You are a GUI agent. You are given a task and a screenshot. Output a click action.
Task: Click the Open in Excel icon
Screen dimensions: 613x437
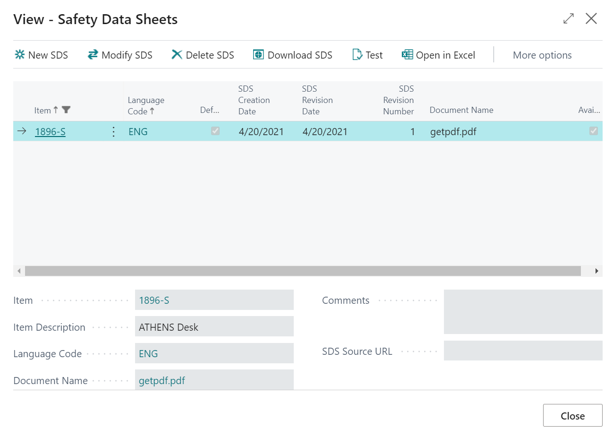tap(407, 55)
